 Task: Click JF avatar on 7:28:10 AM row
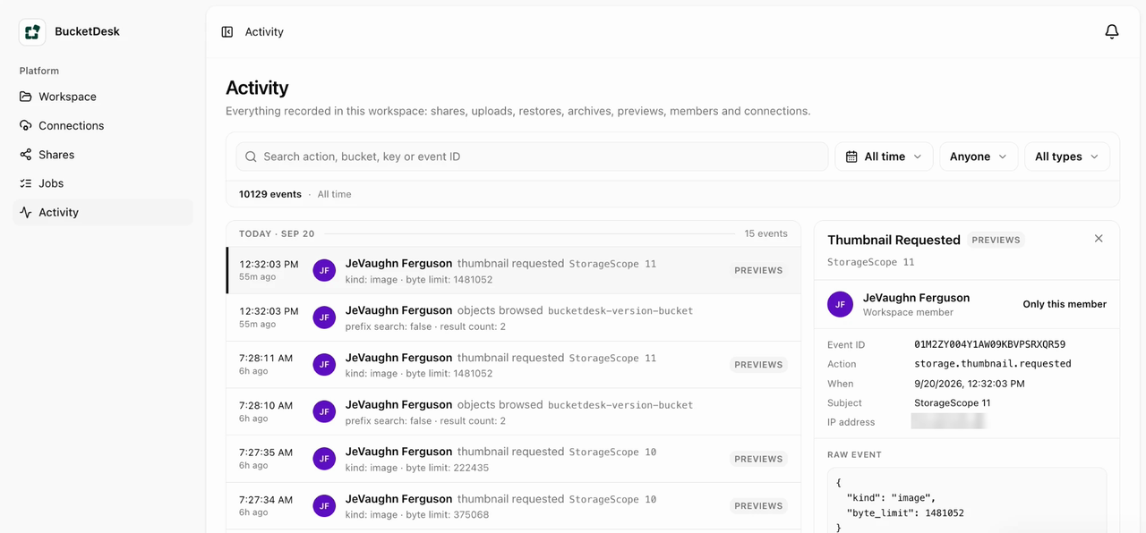324,411
